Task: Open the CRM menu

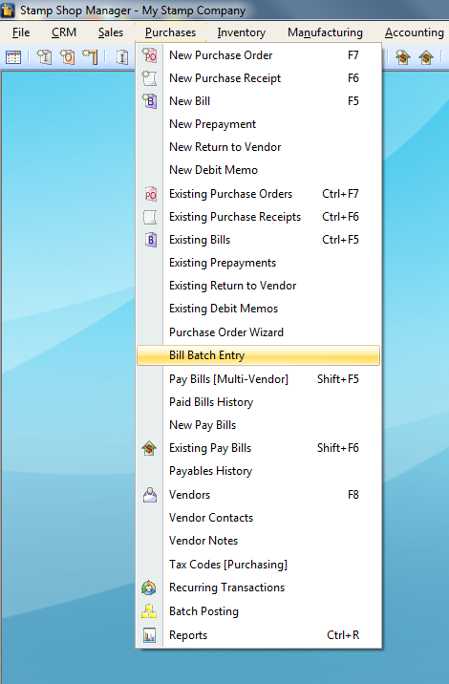Action: point(64,32)
